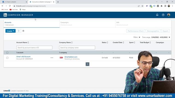Click the lock site info icon
The height and width of the screenshot is (98, 175).
(x=14, y=6)
